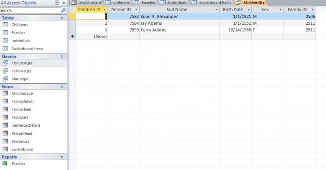Viewport: 326px width, 170px height.
Task: Click Birth Date cell '10/14/1965'
Action: [x=236, y=30]
